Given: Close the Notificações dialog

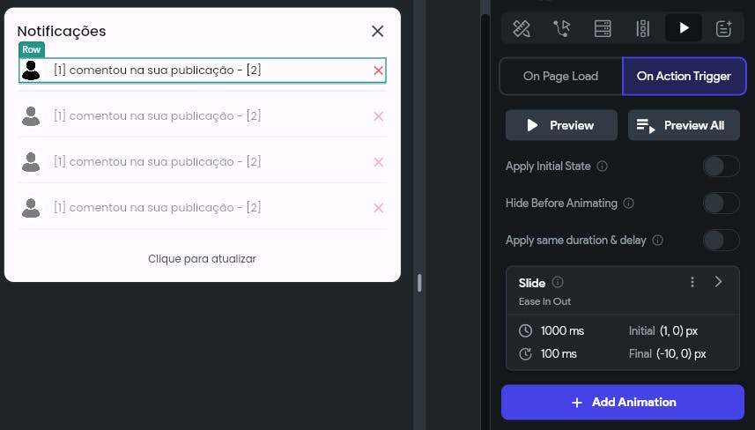Looking at the screenshot, I should [378, 32].
